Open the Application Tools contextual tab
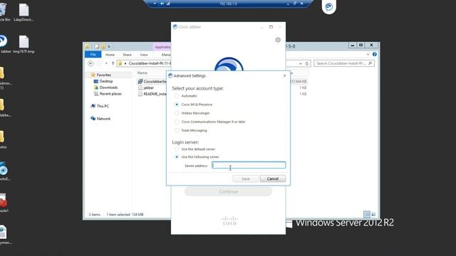 coord(162,47)
